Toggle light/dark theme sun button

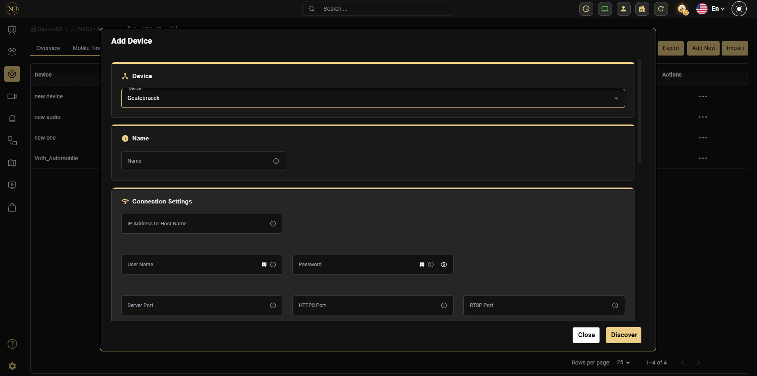739,9
